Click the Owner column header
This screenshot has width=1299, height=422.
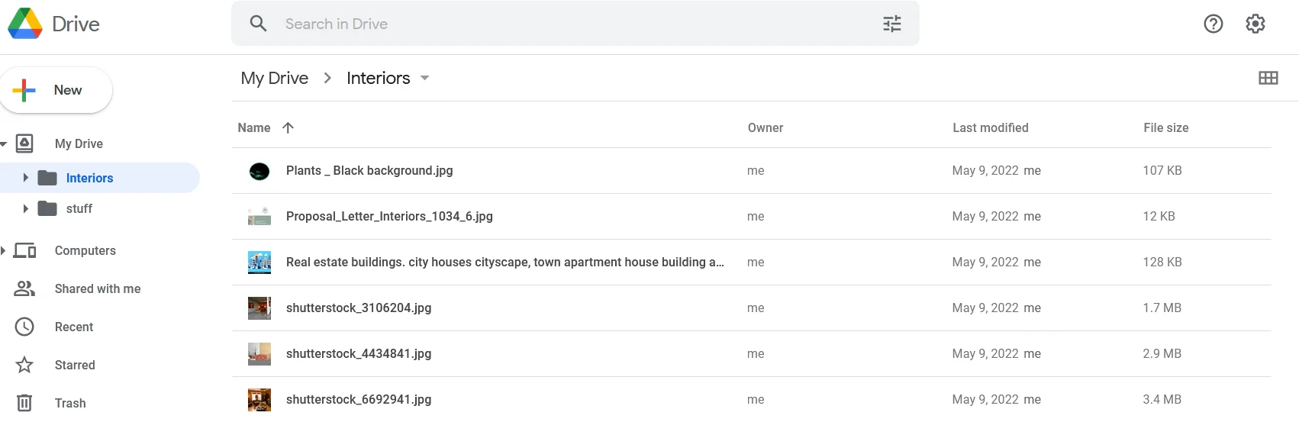click(766, 127)
